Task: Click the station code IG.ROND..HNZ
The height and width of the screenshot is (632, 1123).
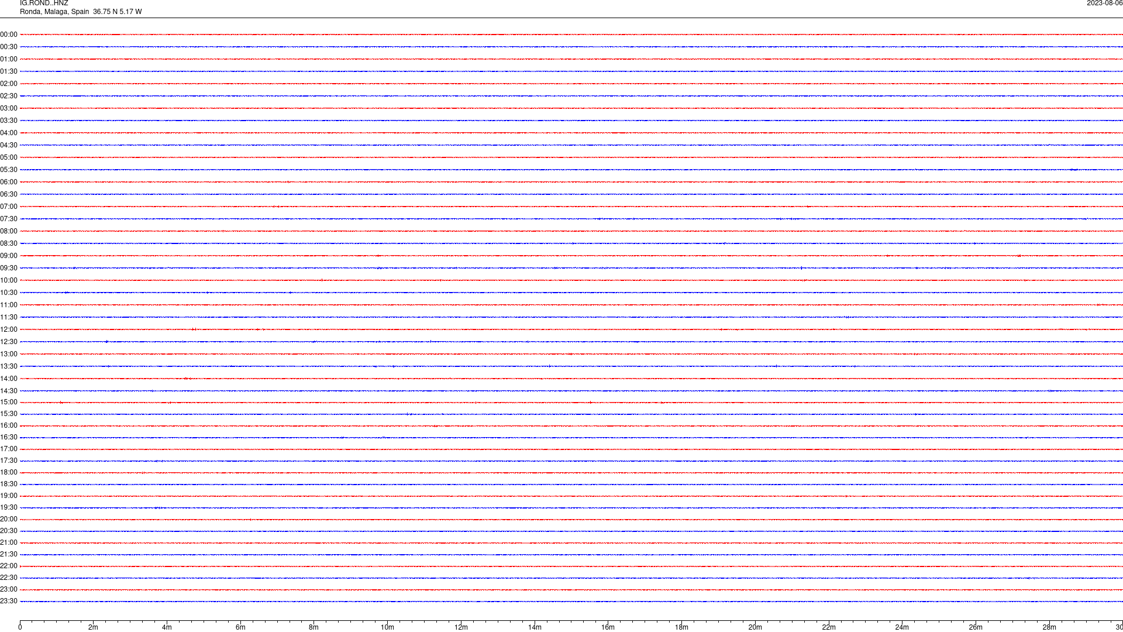Action: pos(44,4)
